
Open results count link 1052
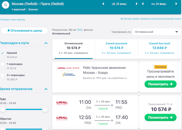tap(79, 30)
